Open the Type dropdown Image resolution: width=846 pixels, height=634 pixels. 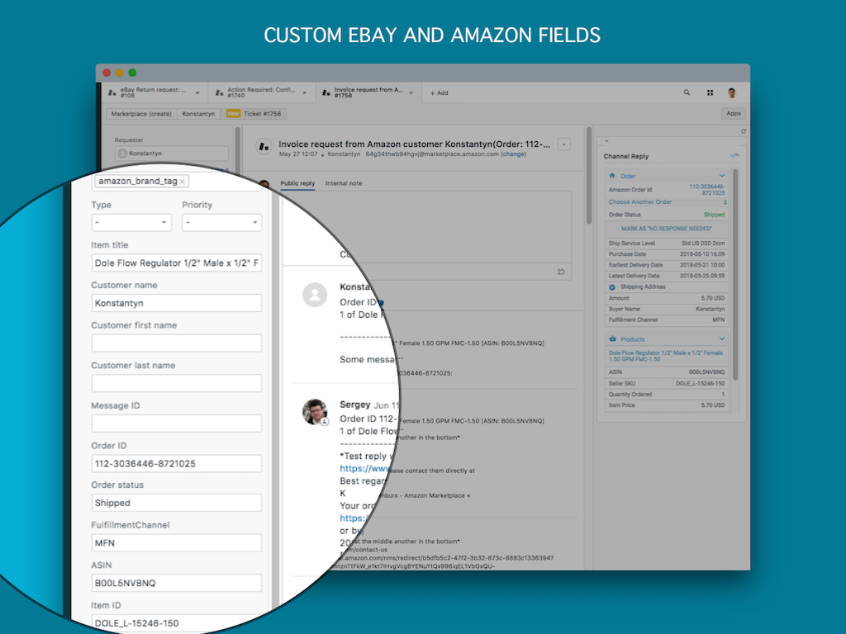131,223
